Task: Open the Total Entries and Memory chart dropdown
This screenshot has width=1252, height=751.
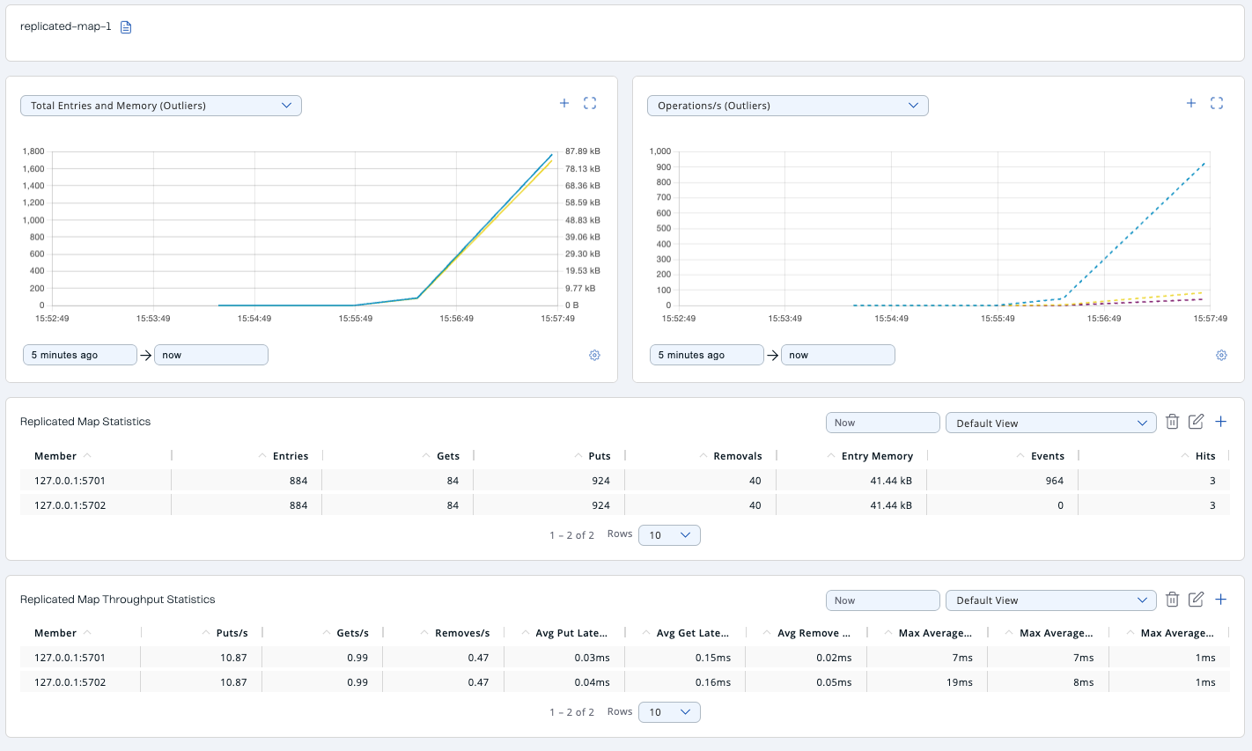Action: [161, 106]
